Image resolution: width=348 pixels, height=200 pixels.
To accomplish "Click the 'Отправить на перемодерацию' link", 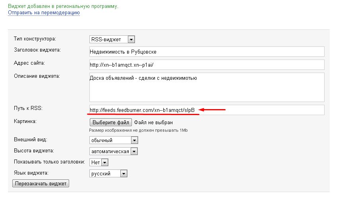I will tap(44, 13).
